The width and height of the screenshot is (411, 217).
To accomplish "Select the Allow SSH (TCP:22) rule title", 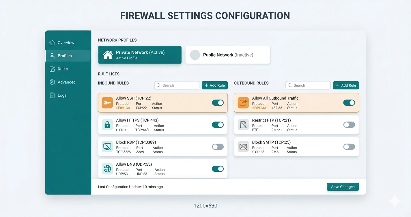I will 134,98.
